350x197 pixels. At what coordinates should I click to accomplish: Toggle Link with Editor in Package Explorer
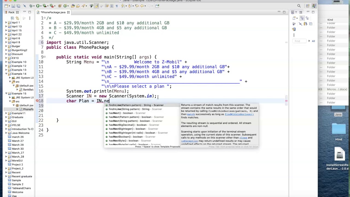click(17, 18)
